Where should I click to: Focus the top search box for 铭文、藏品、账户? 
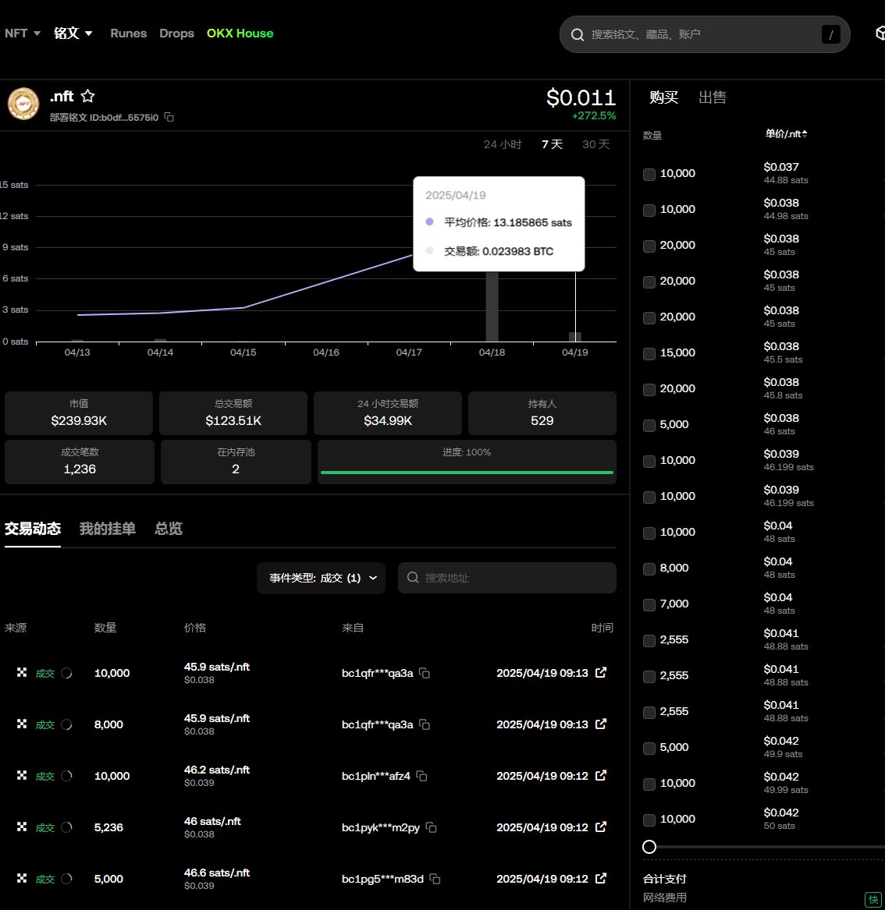point(705,35)
